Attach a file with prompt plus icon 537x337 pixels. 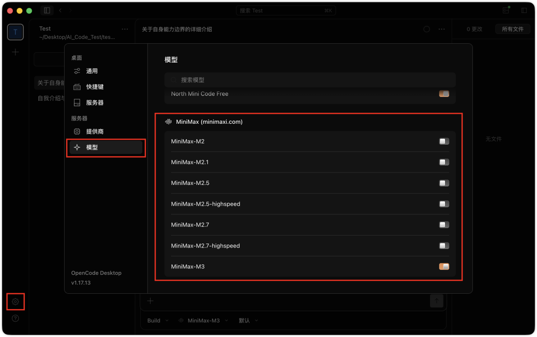coord(150,301)
